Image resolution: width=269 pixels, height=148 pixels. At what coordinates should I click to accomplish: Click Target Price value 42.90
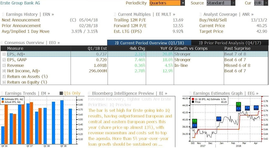pos(262,32)
